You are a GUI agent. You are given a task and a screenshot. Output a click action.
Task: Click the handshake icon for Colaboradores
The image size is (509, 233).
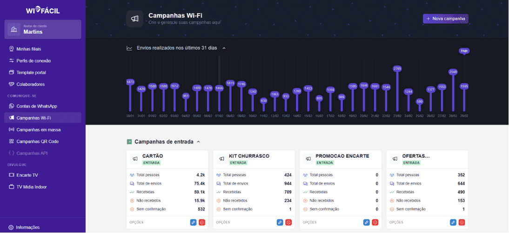(11, 84)
